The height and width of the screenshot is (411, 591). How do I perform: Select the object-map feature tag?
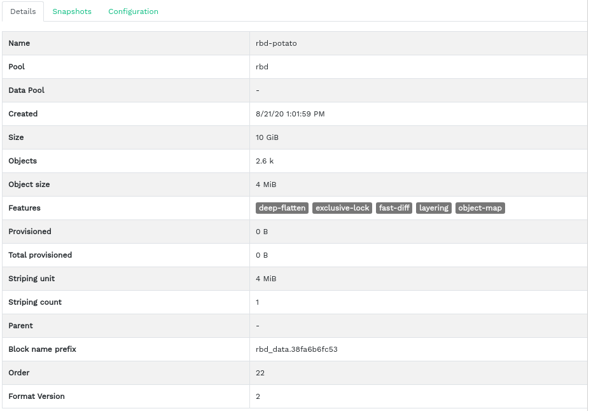click(480, 208)
